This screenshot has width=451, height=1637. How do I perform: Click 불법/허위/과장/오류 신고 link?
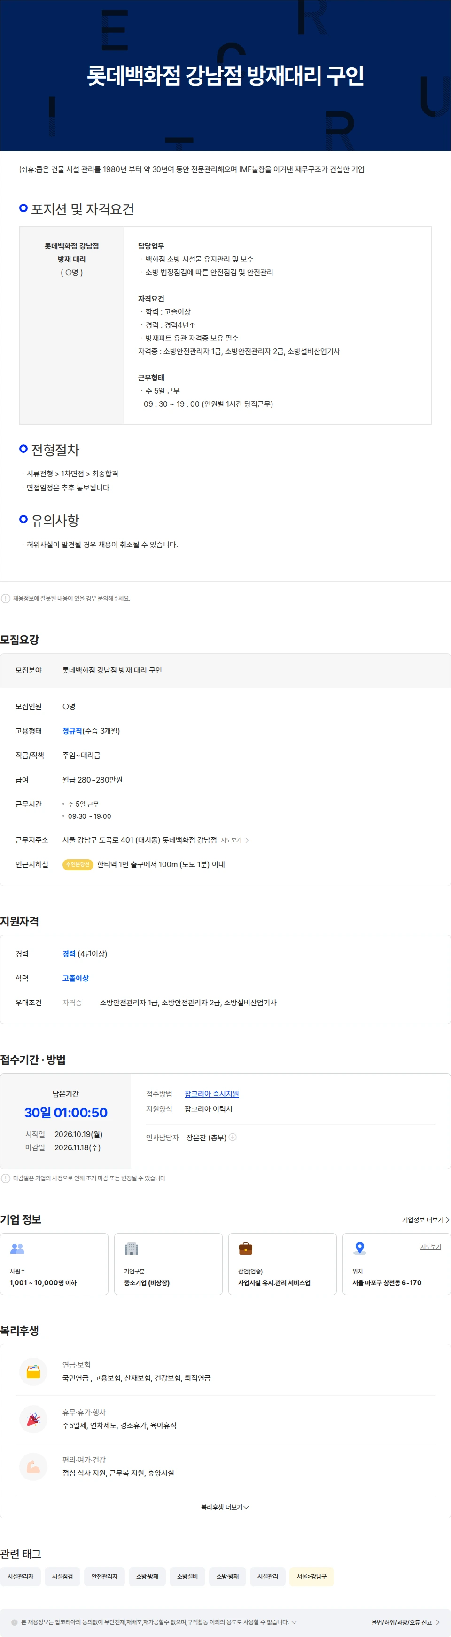405,1622
